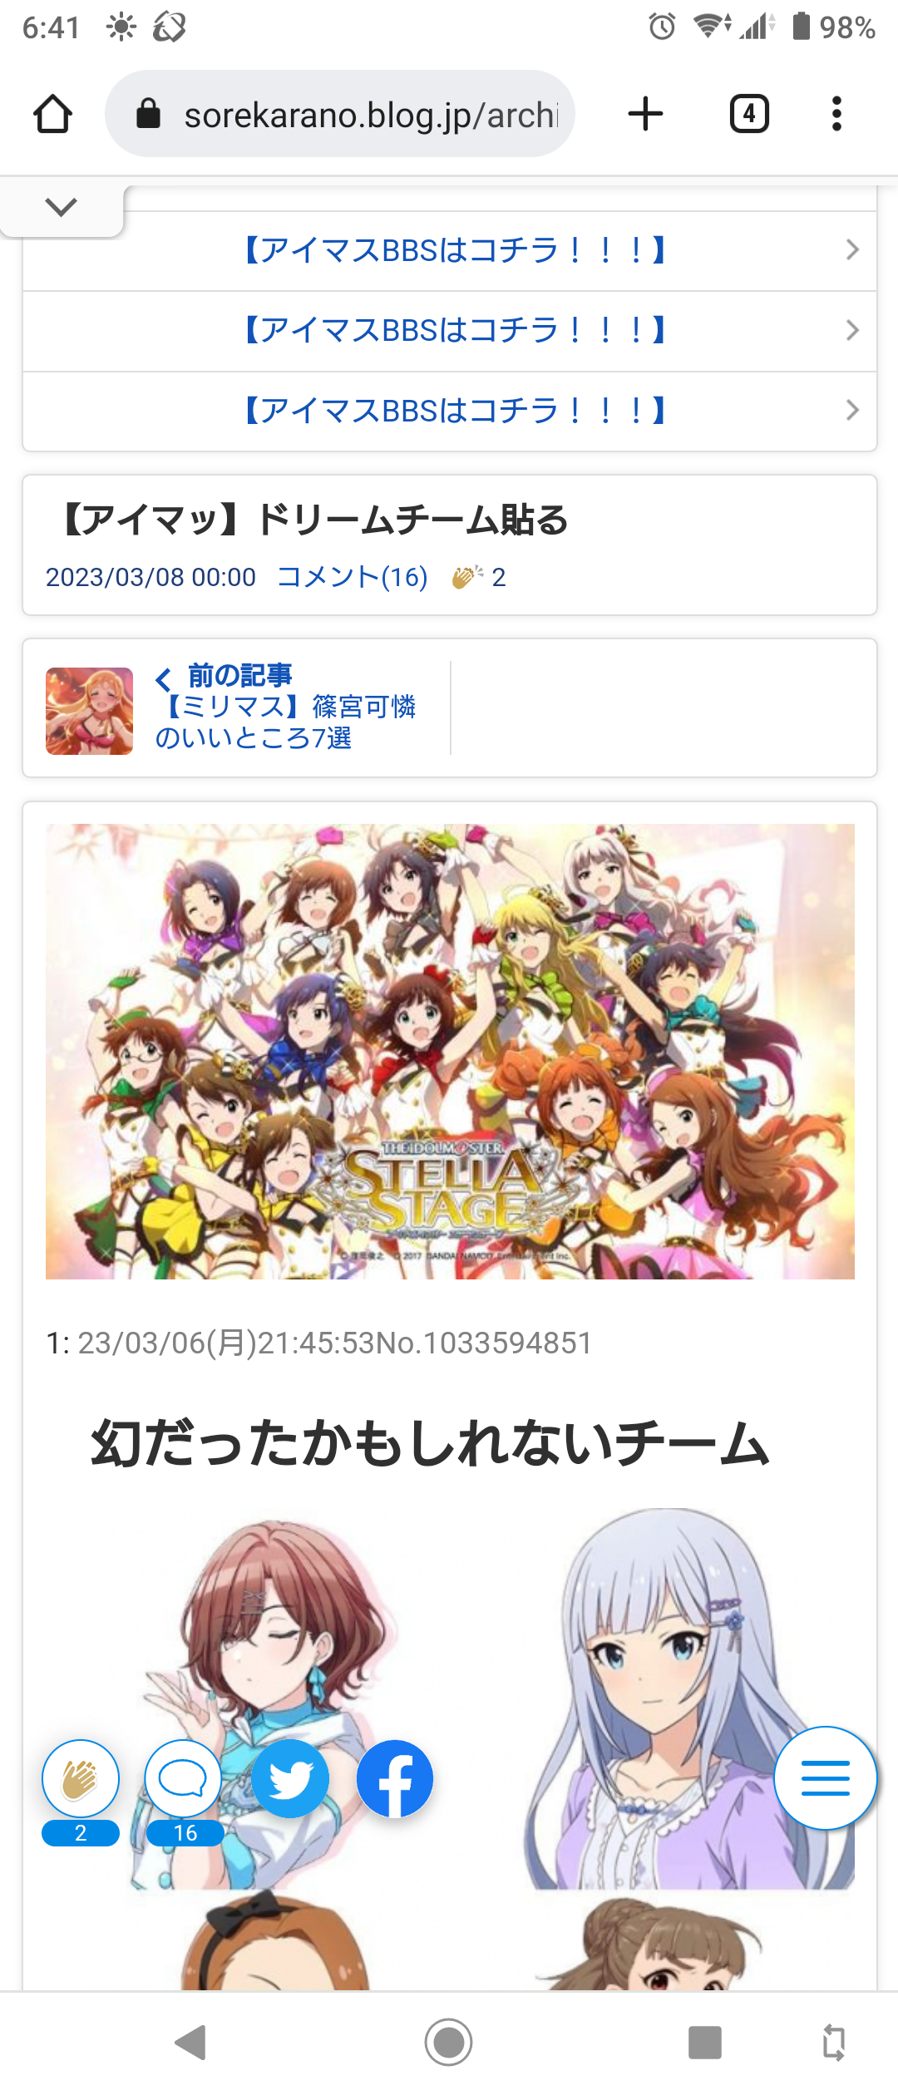Tap the floating clap reaction button
Viewport: 898px width, 2095px height.
[x=81, y=1778]
